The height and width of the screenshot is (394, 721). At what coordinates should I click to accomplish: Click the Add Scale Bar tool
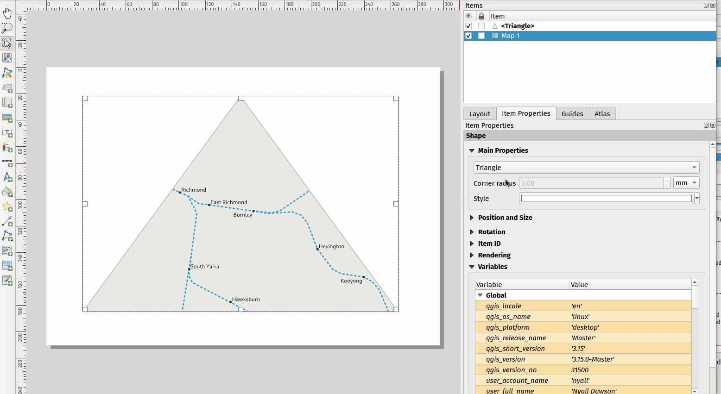(7, 163)
